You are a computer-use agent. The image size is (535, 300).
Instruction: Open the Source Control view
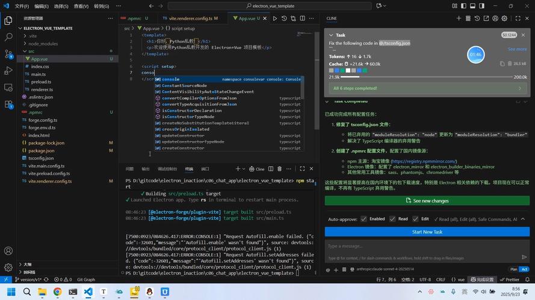tap(8, 54)
